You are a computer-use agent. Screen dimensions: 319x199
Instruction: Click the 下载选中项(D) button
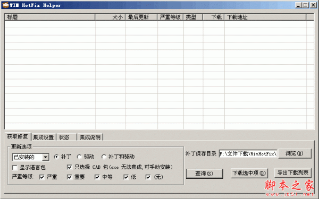[x=249, y=173]
